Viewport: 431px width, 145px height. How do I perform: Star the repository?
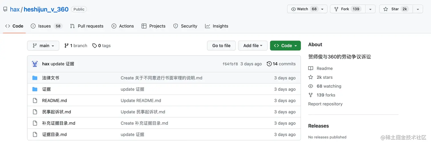396,9
